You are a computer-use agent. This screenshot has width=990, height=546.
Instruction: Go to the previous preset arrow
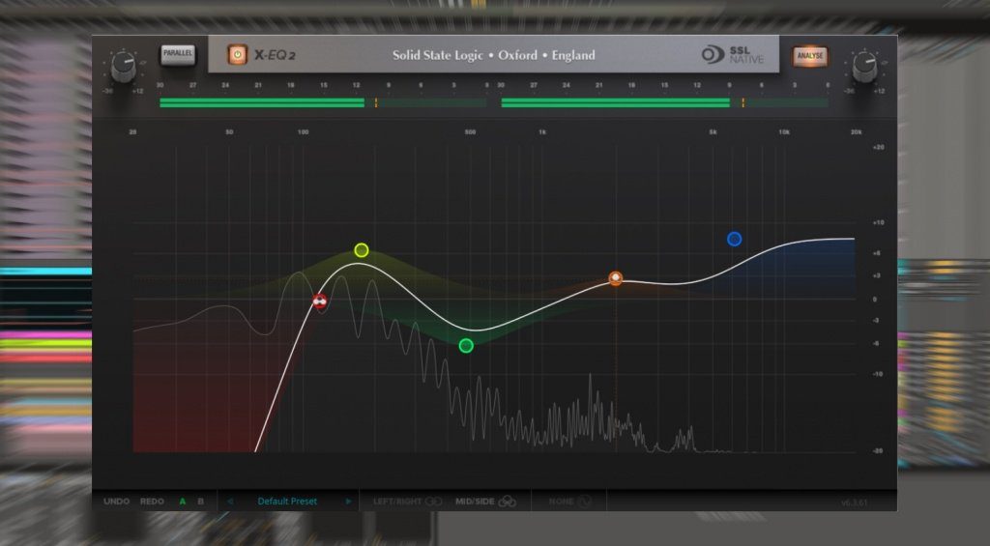coord(230,502)
